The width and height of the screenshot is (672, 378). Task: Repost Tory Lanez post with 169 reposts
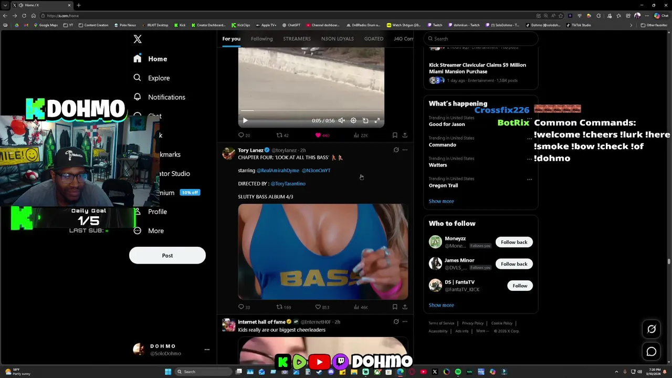(283, 307)
